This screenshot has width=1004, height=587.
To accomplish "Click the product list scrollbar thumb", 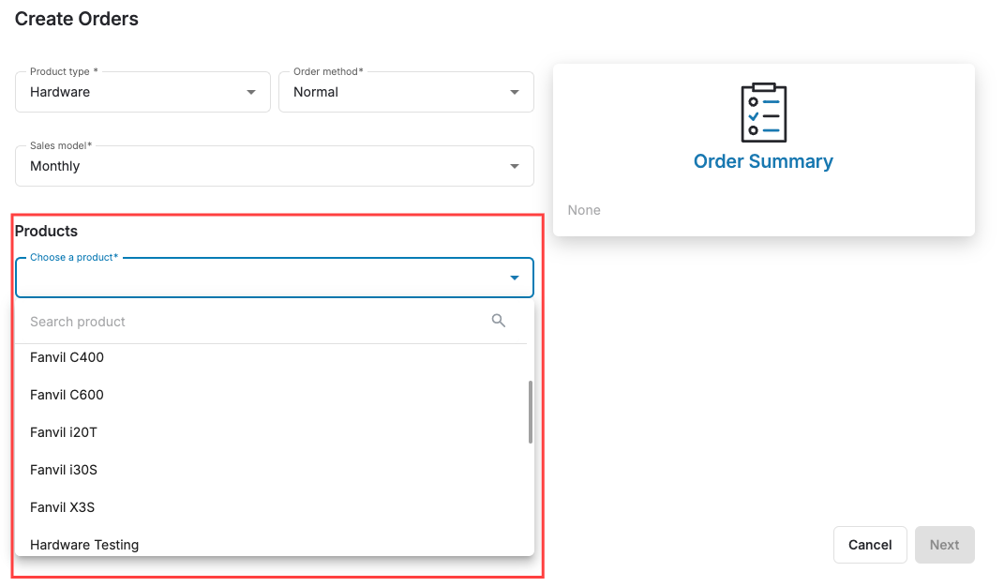I will click(x=531, y=412).
